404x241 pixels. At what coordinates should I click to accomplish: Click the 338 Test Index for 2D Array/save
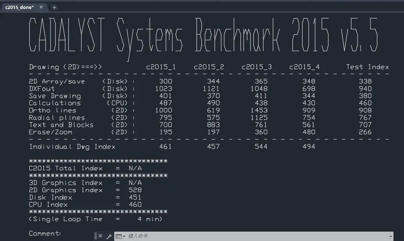[365, 82]
